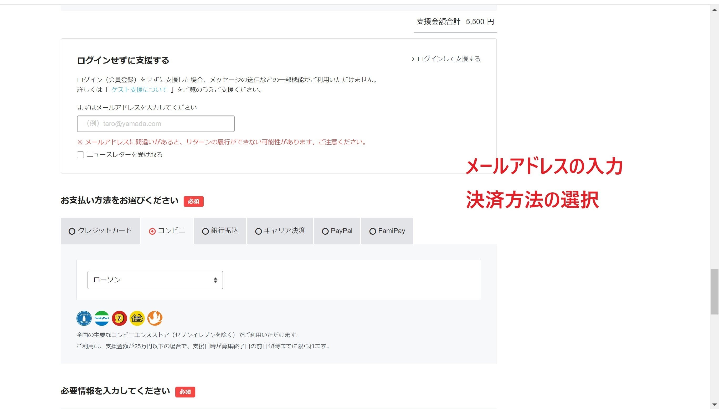Click the scrollbar down arrow

click(714, 405)
